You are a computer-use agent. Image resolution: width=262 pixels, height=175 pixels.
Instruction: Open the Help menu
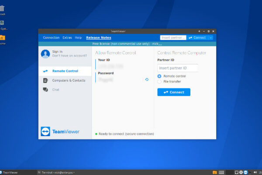pos(78,38)
